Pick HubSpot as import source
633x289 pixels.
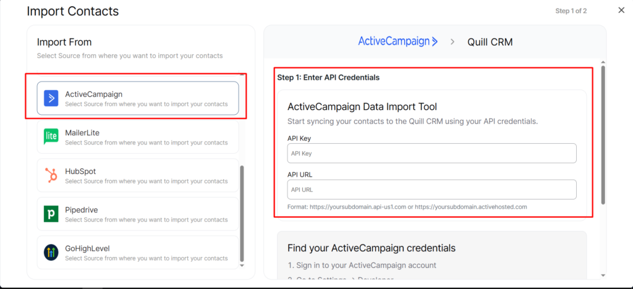click(x=138, y=175)
